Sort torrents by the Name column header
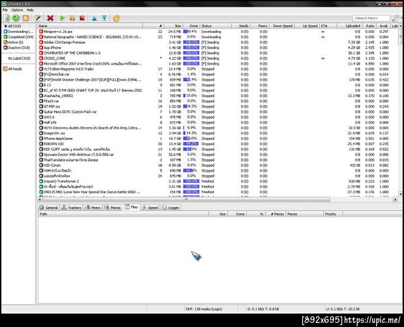 (x=90, y=26)
